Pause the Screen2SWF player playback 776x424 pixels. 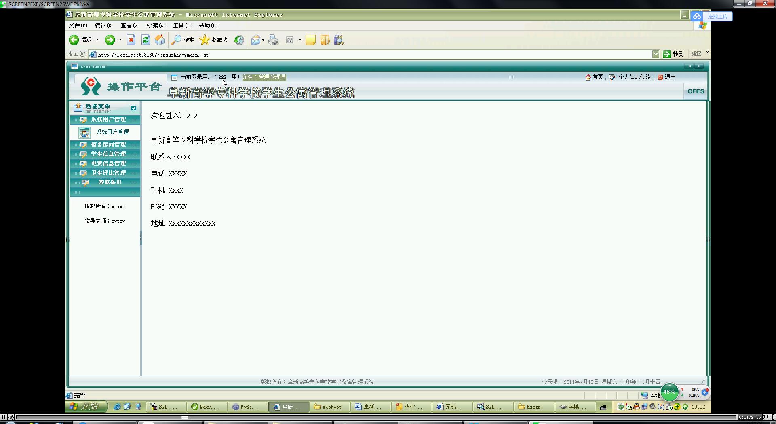[4, 417]
